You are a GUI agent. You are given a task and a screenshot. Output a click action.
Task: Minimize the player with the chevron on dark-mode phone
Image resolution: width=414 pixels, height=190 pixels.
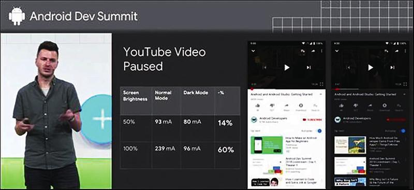pyautogui.click(x=337, y=51)
